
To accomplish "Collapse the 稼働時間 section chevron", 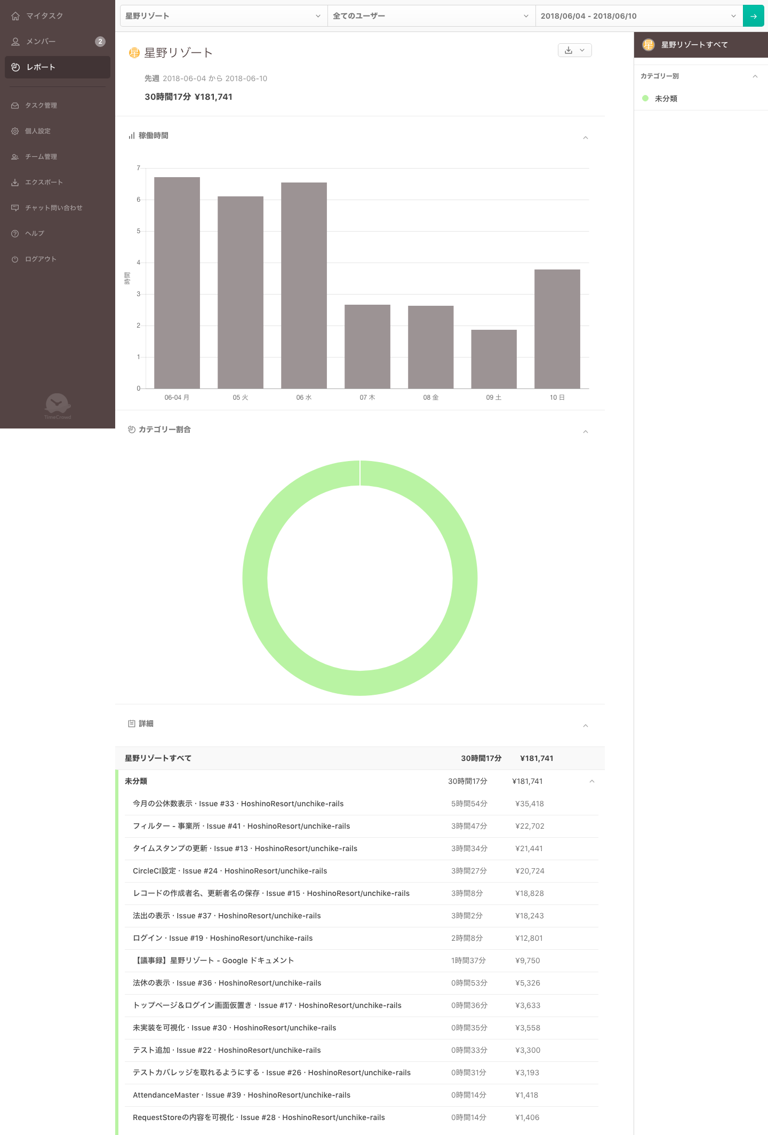I will (x=586, y=138).
